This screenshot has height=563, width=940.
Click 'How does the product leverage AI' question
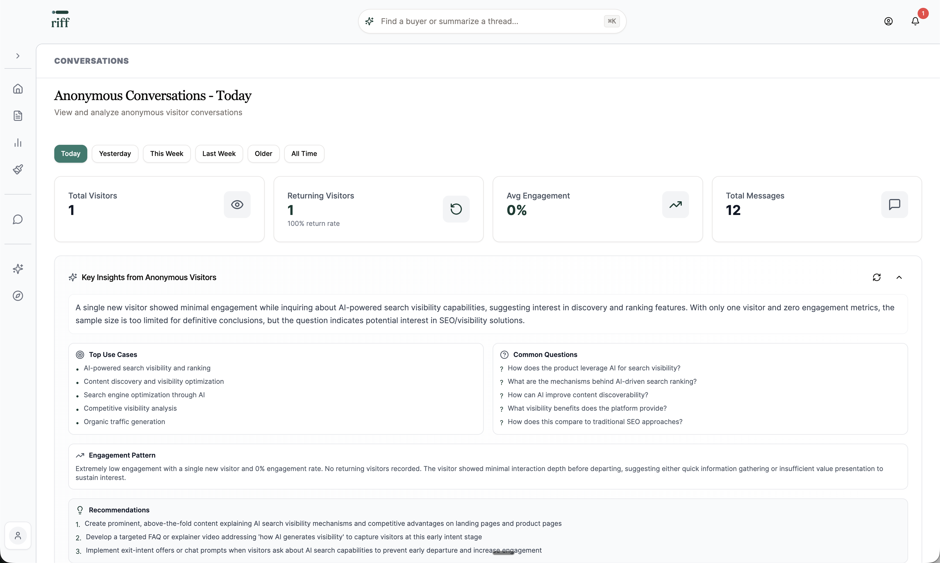tap(594, 368)
